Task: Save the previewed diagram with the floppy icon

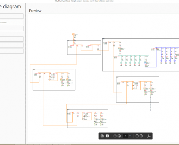Action: [102, 136]
